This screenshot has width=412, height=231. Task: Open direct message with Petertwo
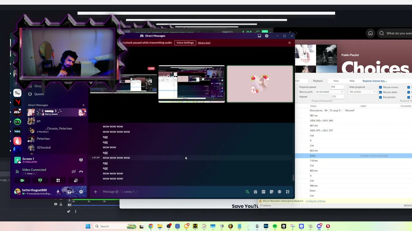click(x=57, y=139)
